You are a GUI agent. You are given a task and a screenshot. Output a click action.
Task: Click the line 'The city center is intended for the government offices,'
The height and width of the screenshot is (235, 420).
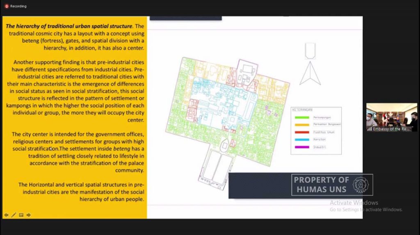(78, 134)
